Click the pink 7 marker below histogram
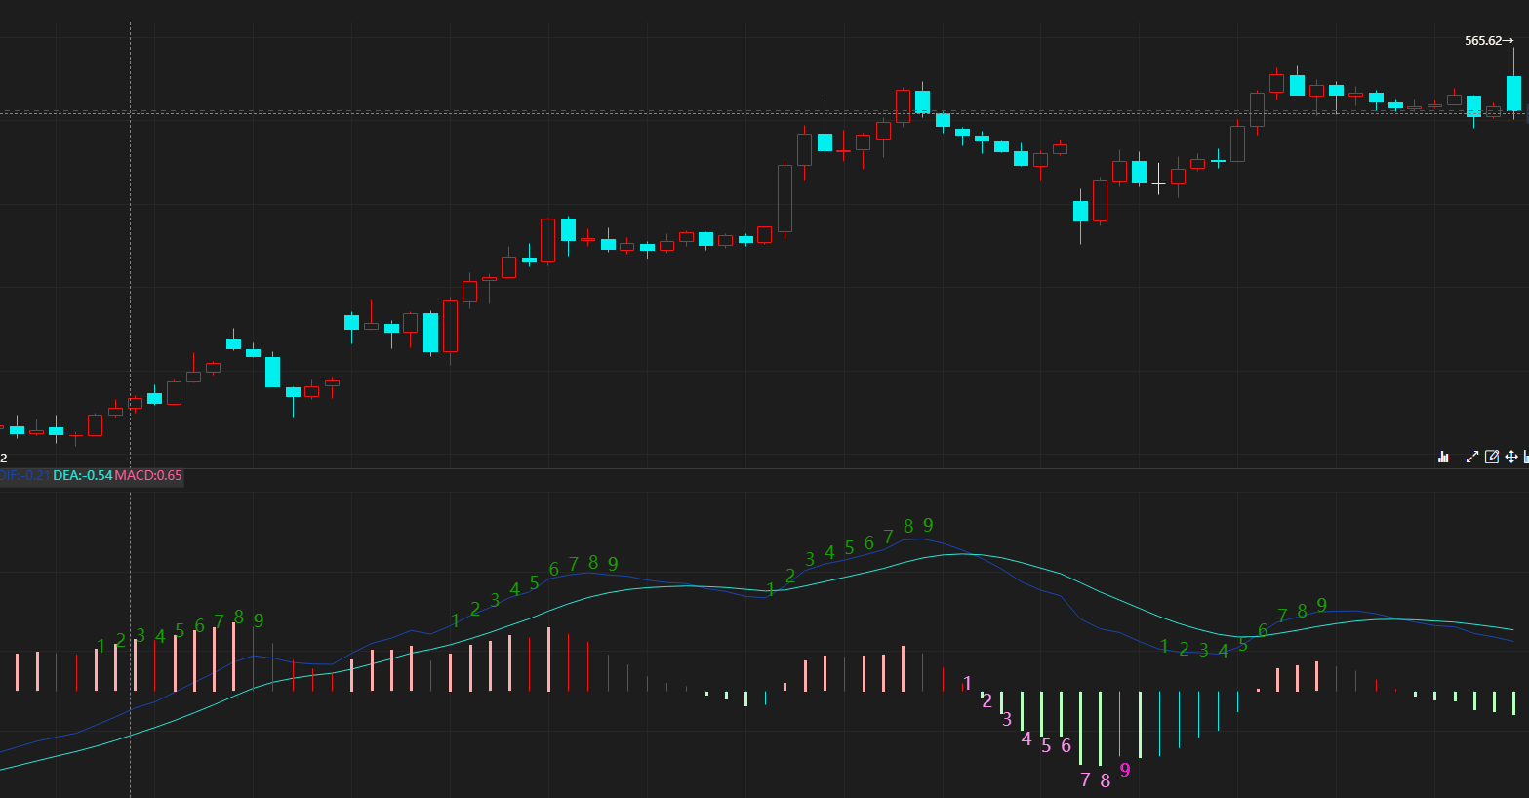This screenshot has height=798, width=1529. pos(1085,779)
